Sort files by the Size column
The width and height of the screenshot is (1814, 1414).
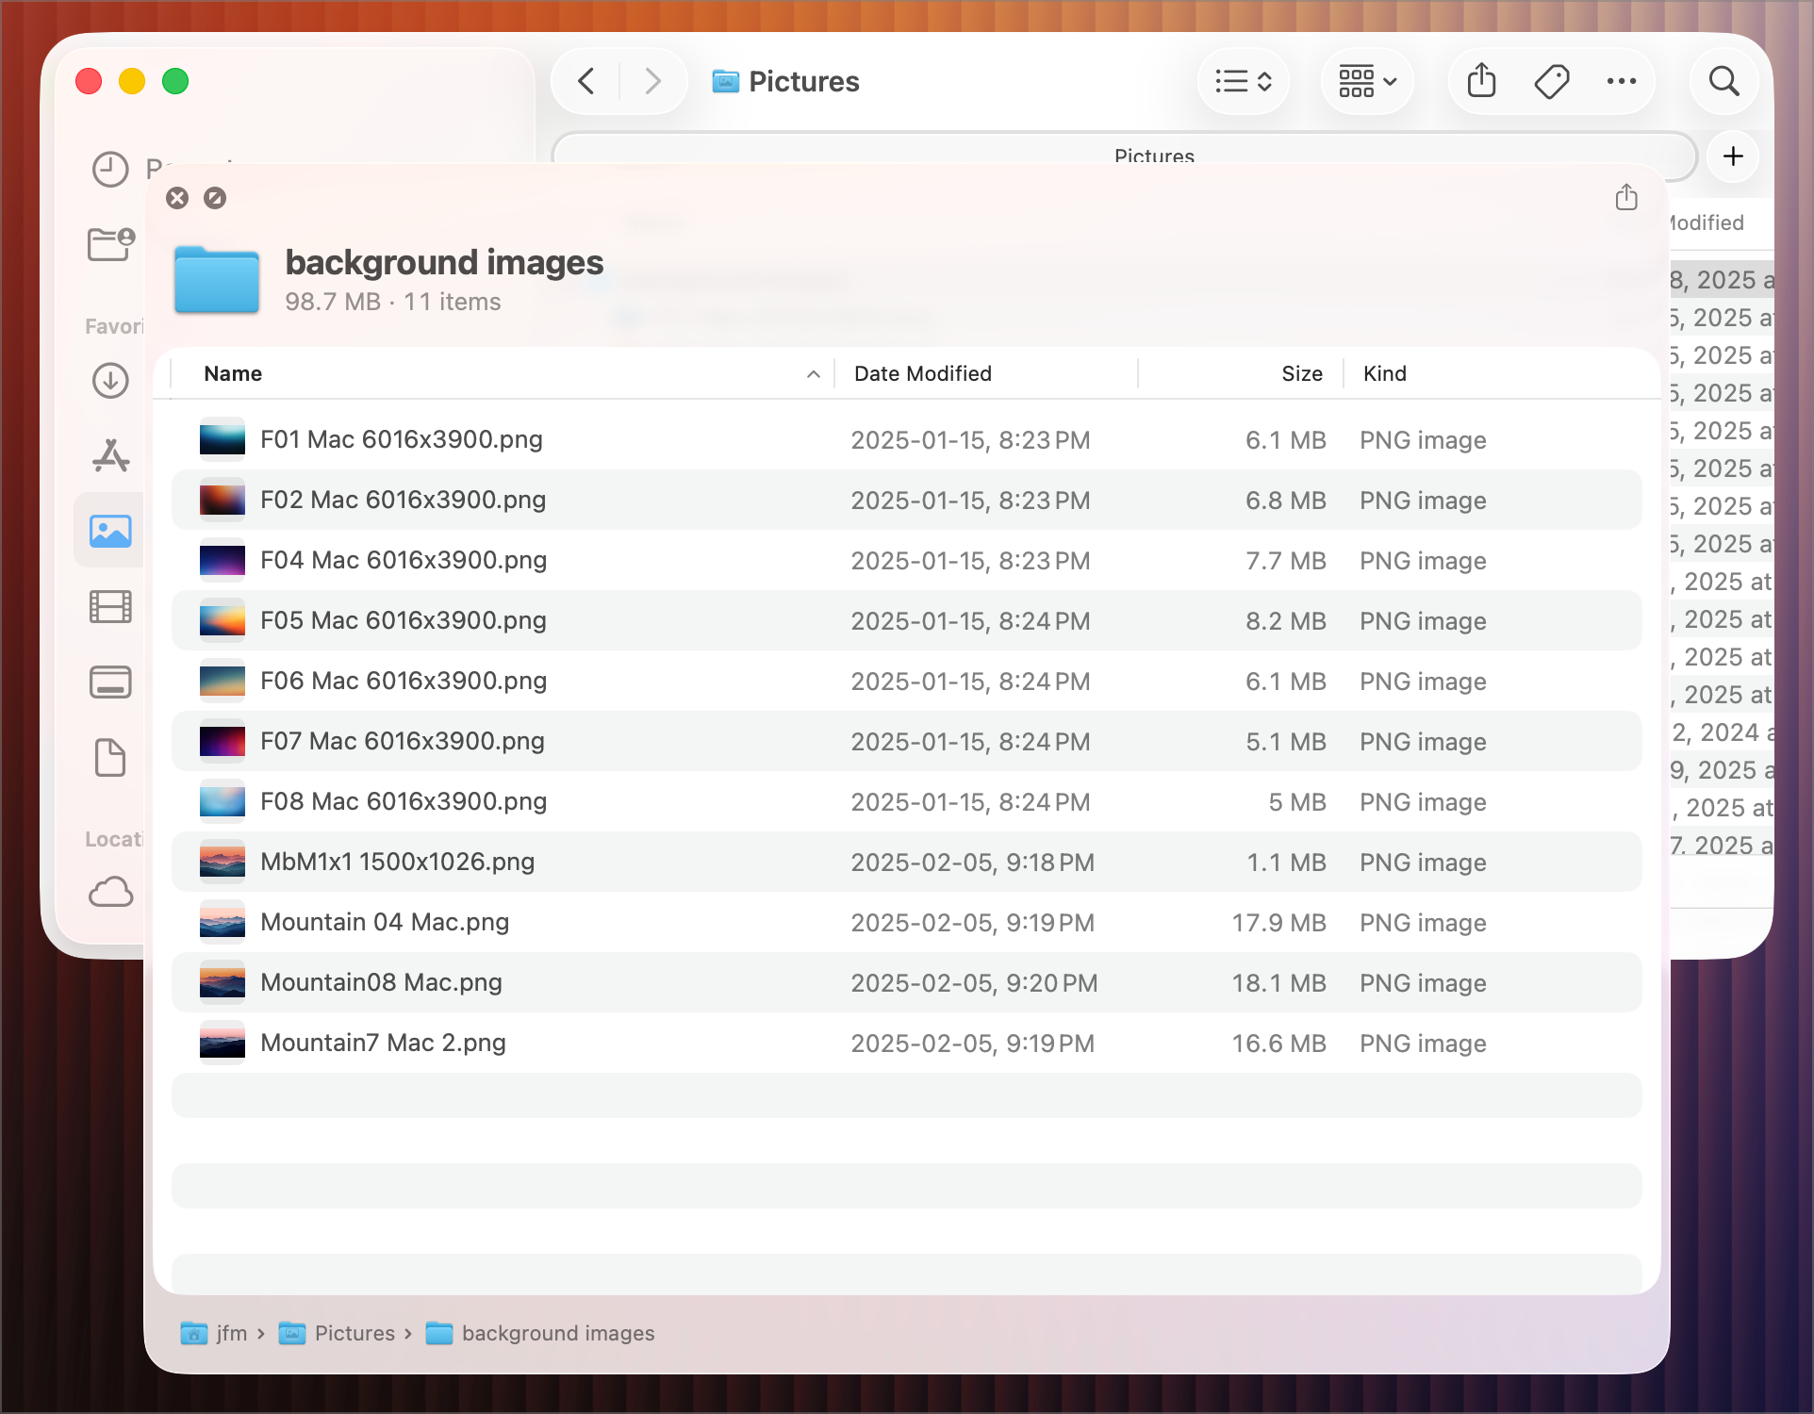pyautogui.click(x=1302, y=373)
